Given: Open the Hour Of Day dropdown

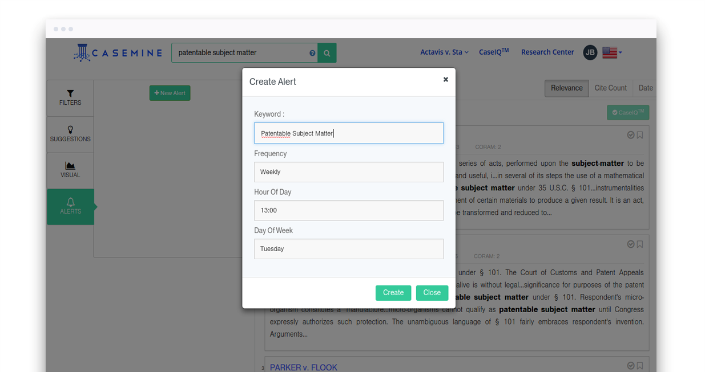Looking at the screenshot, I should pos(348,210).
